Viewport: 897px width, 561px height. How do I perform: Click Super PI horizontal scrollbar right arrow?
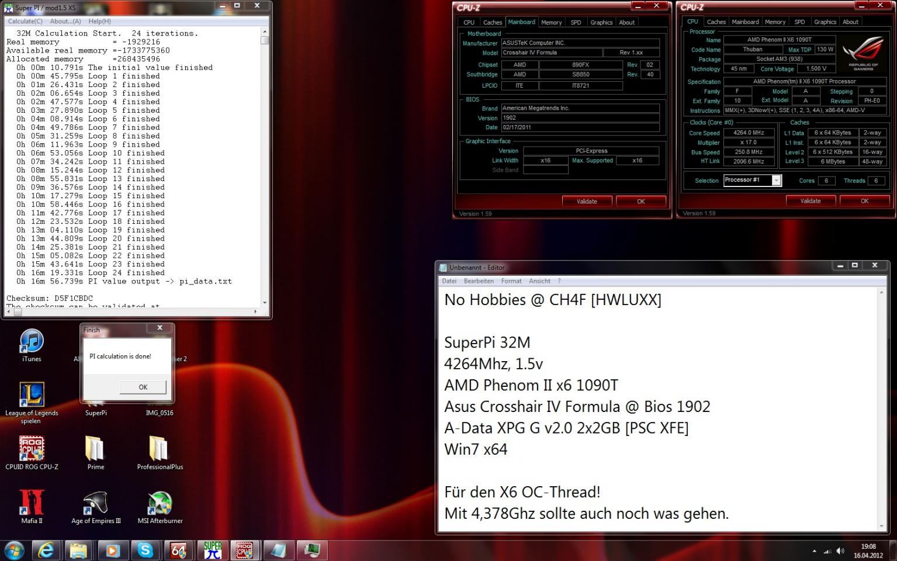pyautogui.click(x=255, y=311)
